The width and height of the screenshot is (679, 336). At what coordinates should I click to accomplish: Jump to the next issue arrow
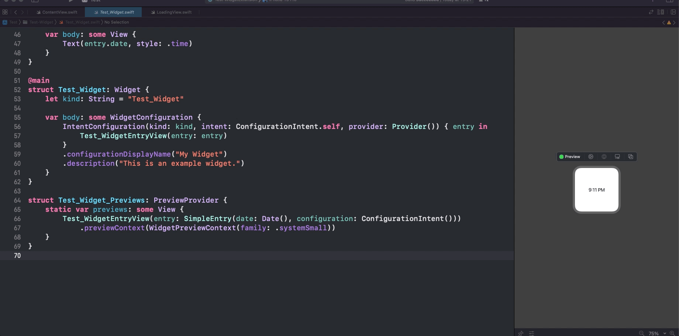[x=675, y=22]
